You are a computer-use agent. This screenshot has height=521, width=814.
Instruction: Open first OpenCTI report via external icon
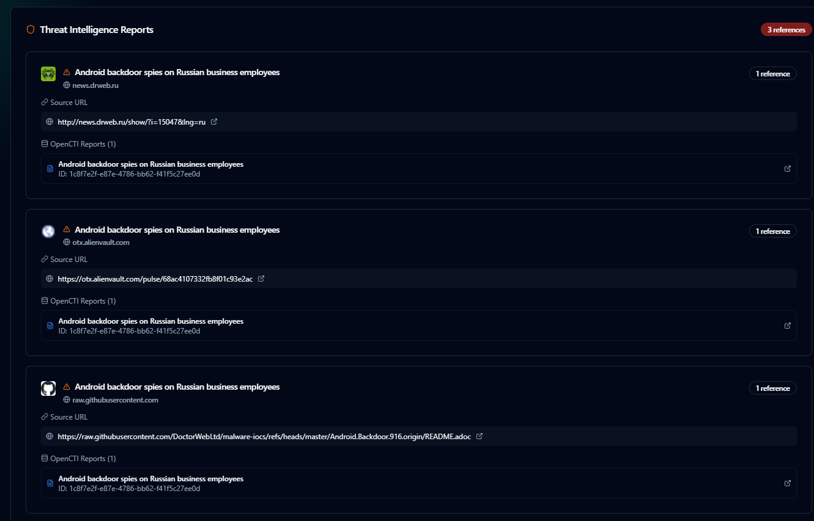click(788, 169)
